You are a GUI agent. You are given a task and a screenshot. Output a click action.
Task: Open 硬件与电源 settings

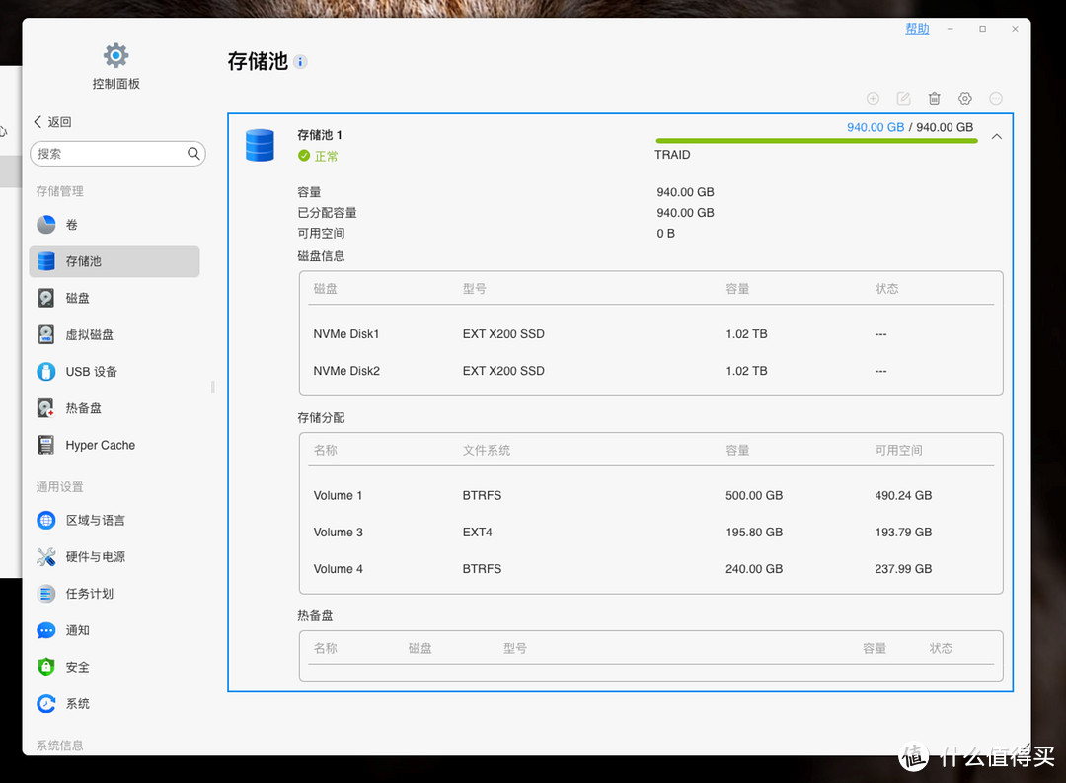point(88,556)
